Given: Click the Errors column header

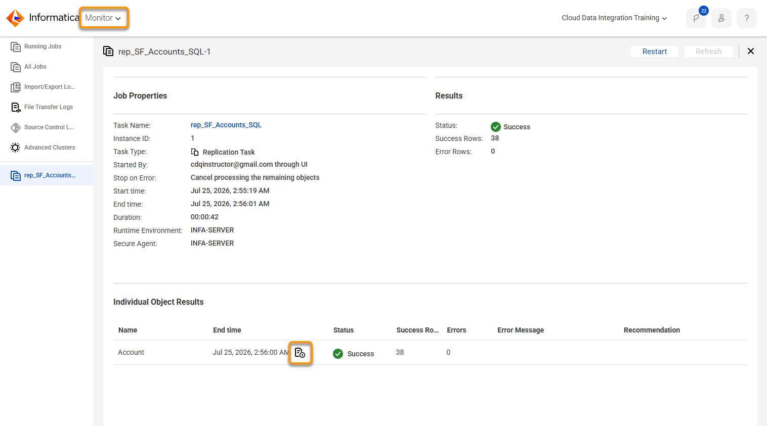Looking at the screenshot, I should (456, 330).
